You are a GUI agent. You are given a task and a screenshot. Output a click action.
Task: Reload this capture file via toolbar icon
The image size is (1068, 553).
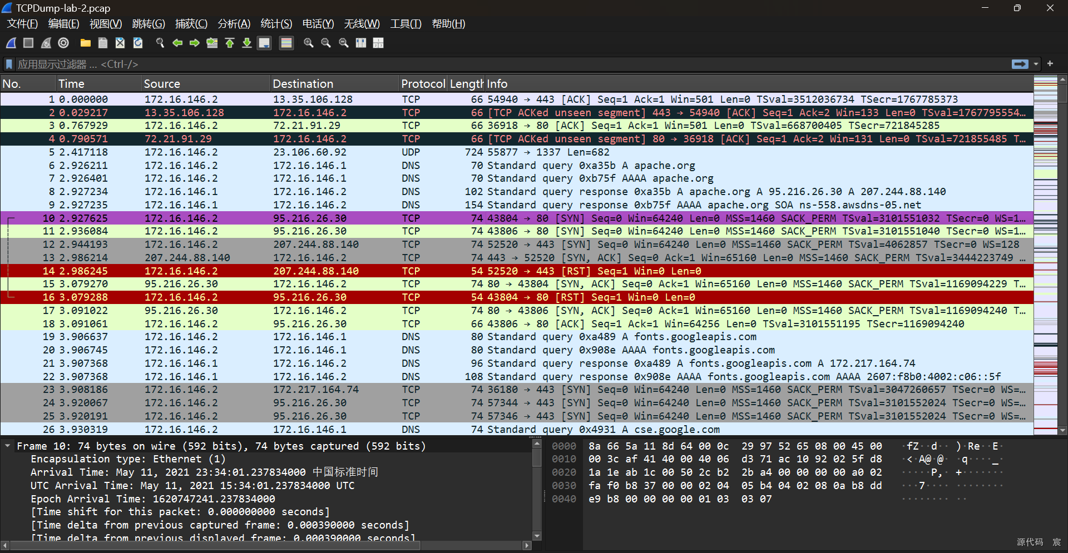pyautogui.click(x=138, y=43)
